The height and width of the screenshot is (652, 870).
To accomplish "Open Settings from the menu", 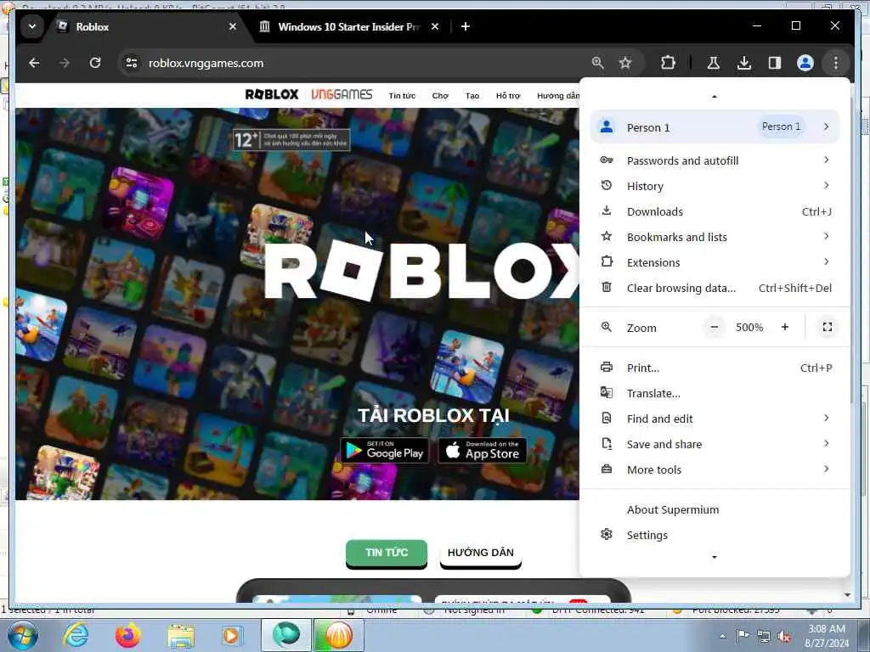I will pyautogui.click(x=715, y=535).
